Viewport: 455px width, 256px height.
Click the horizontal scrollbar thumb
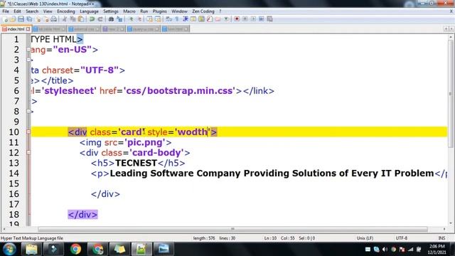[232, 229]
